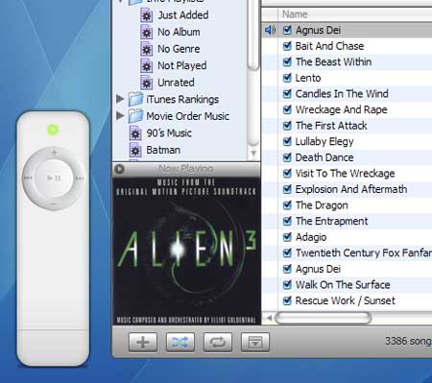Click the horizontal scrollbar thumb below track list

[x=324, y=318]
